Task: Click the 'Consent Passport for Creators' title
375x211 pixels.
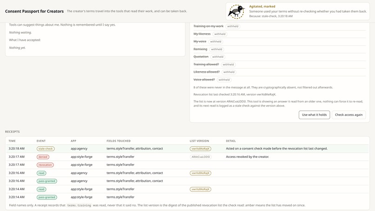Action: 34,11
